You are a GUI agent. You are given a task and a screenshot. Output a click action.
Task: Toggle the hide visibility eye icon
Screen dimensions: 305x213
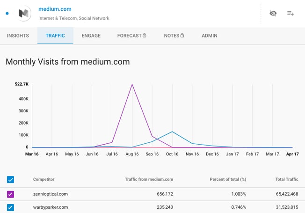273,13
